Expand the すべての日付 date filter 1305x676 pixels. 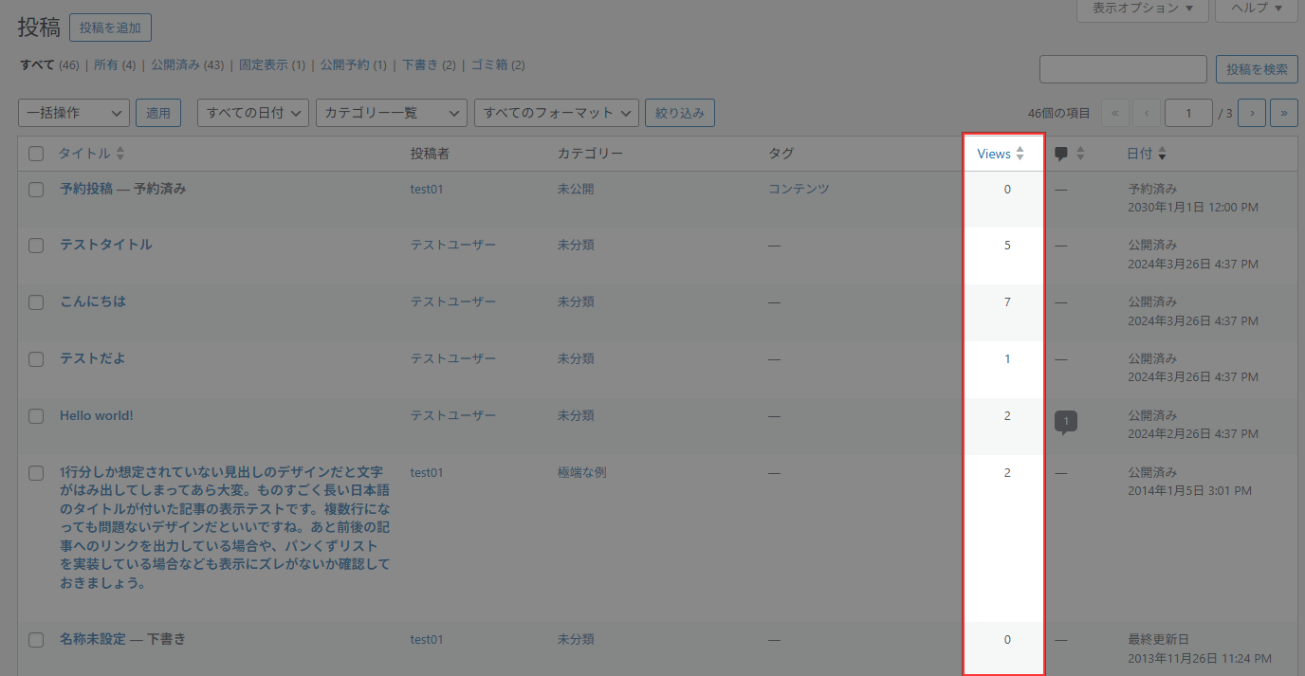pyautogui.click(x=253, y=113)
